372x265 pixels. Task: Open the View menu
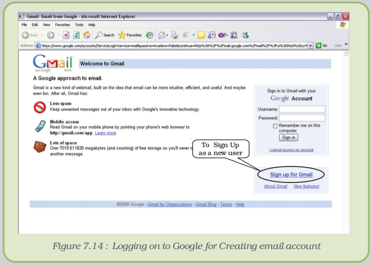[46, 25]
